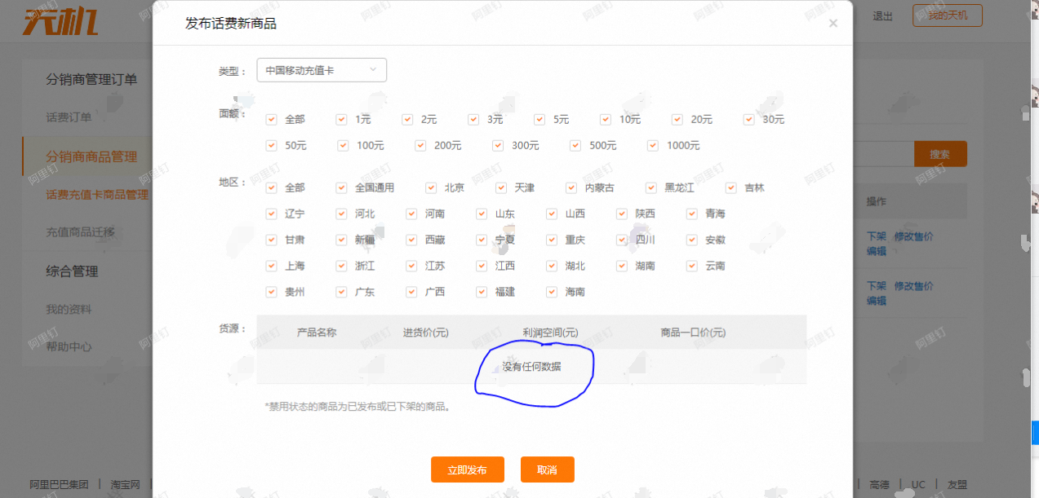
Task: Toggle the 青海 region checkbox
Action: (692, 214)
